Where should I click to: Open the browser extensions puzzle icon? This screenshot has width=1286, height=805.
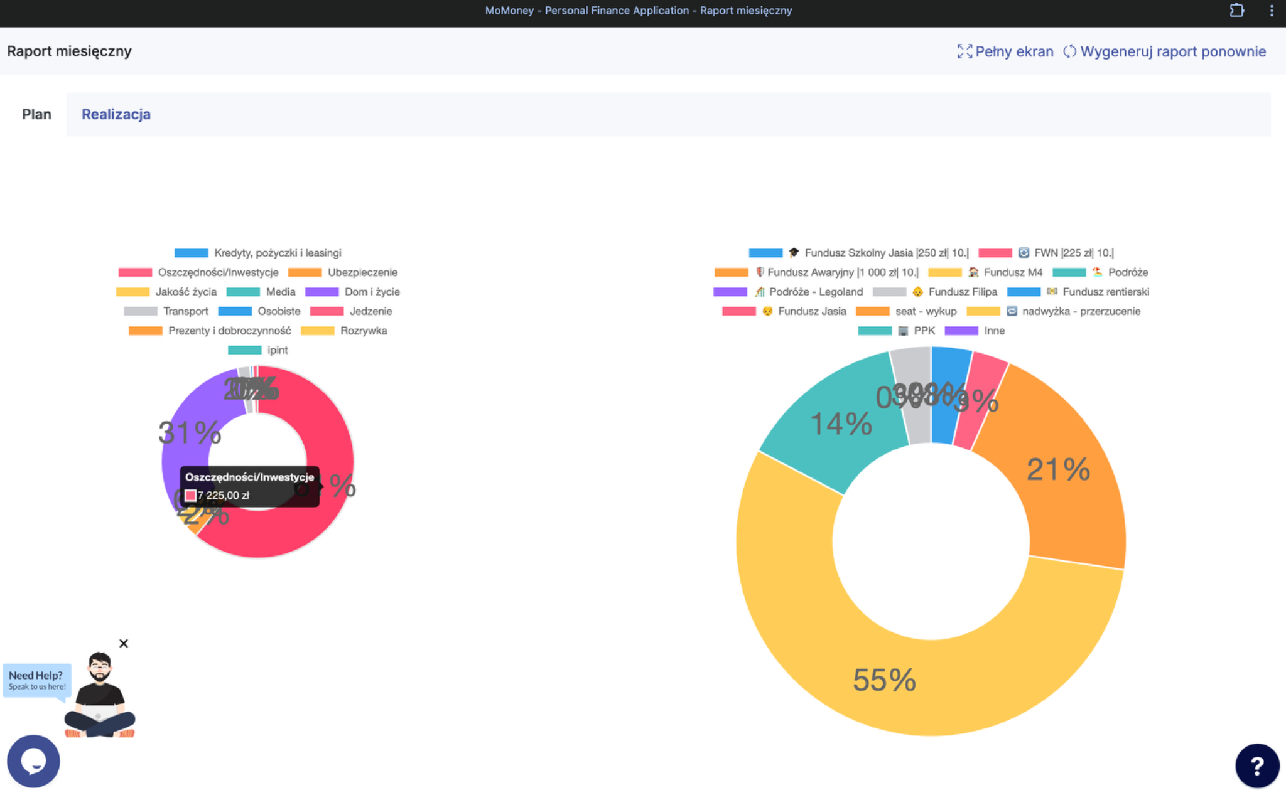(x=1236, y=11)
